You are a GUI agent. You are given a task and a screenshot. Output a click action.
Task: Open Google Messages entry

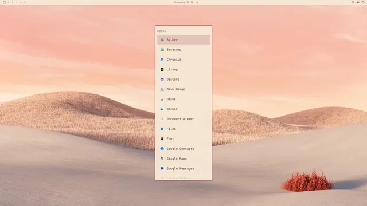[x=183, y=169]
